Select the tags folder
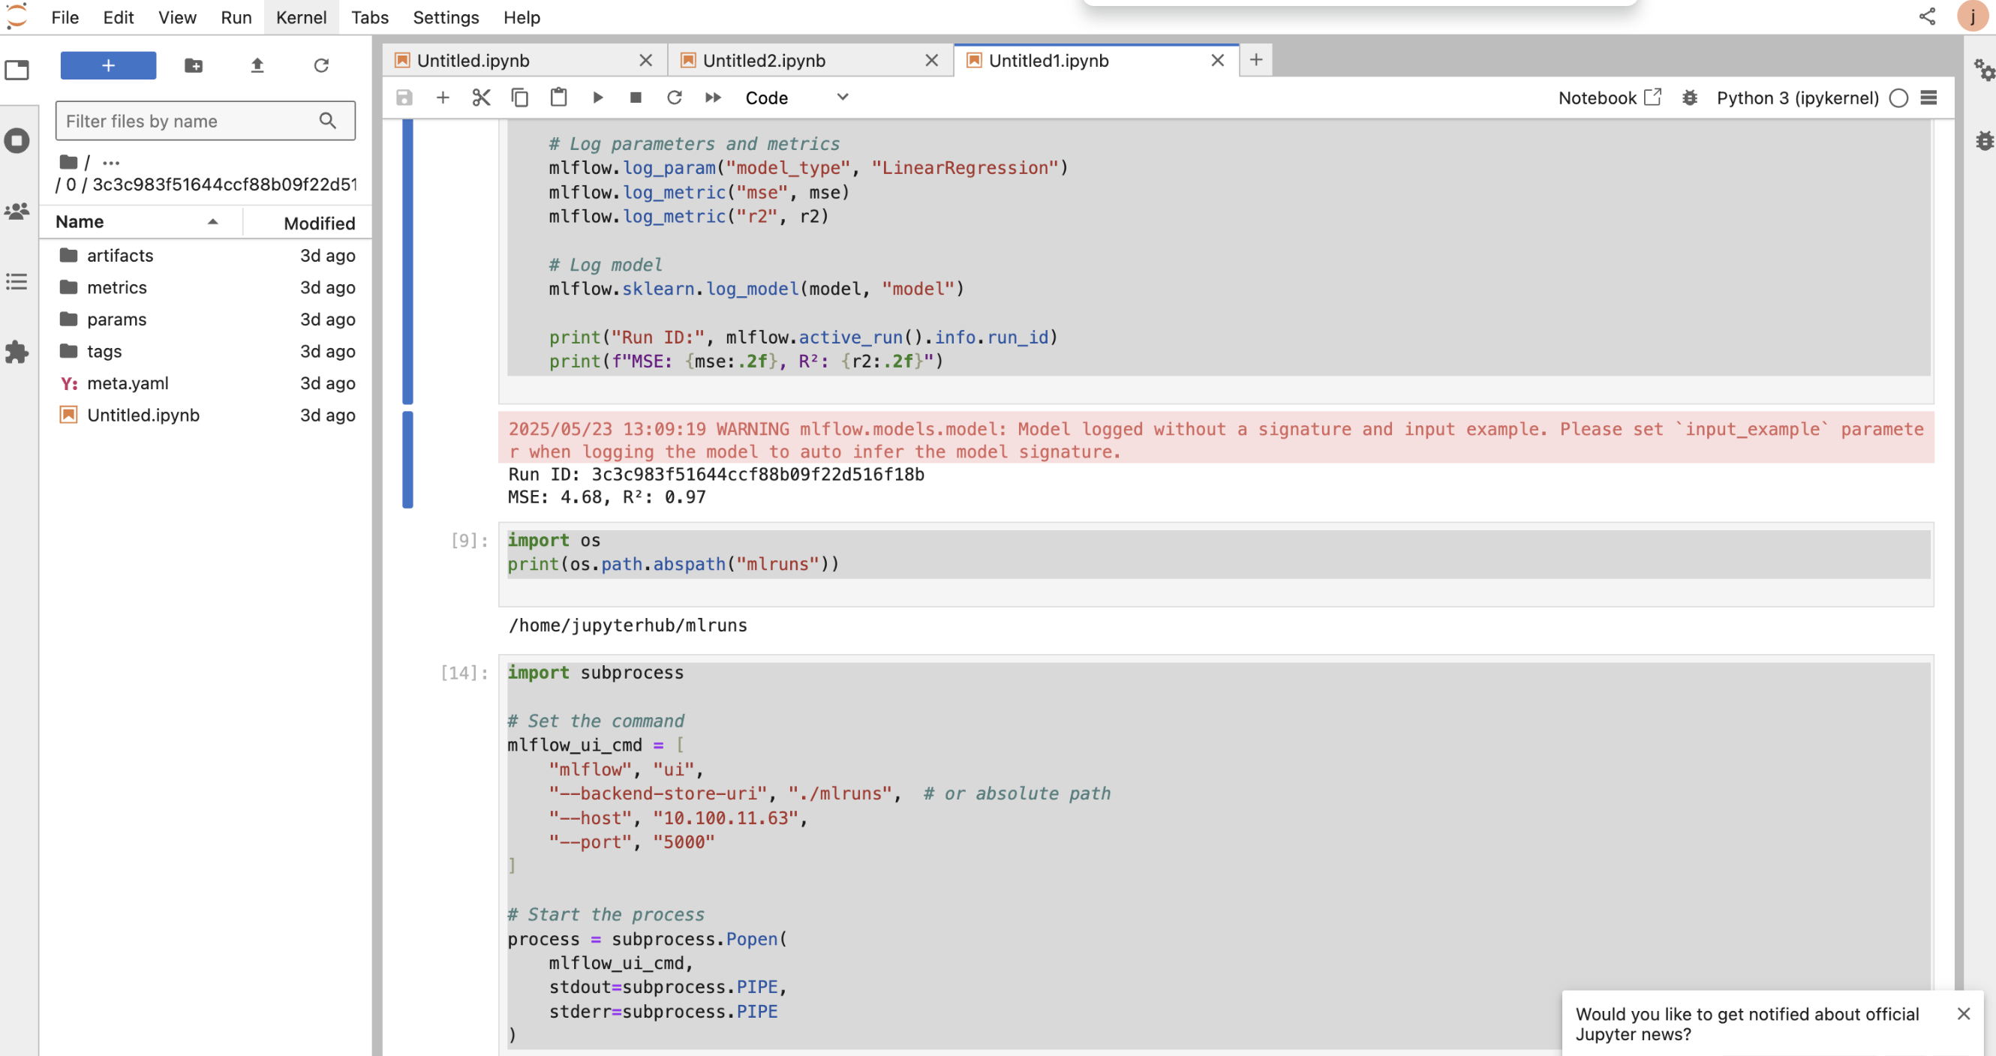This screenshot has width=1996, height=1056. tap(206, 352)
